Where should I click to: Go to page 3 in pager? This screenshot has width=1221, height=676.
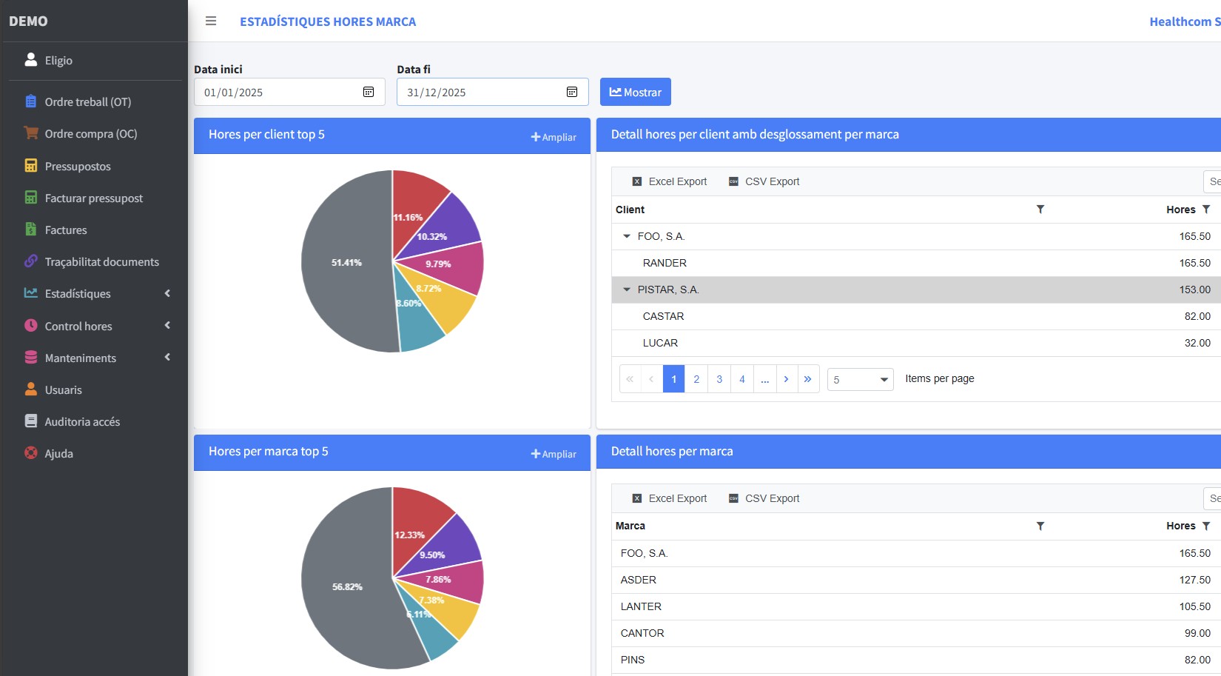click(719, 379)
